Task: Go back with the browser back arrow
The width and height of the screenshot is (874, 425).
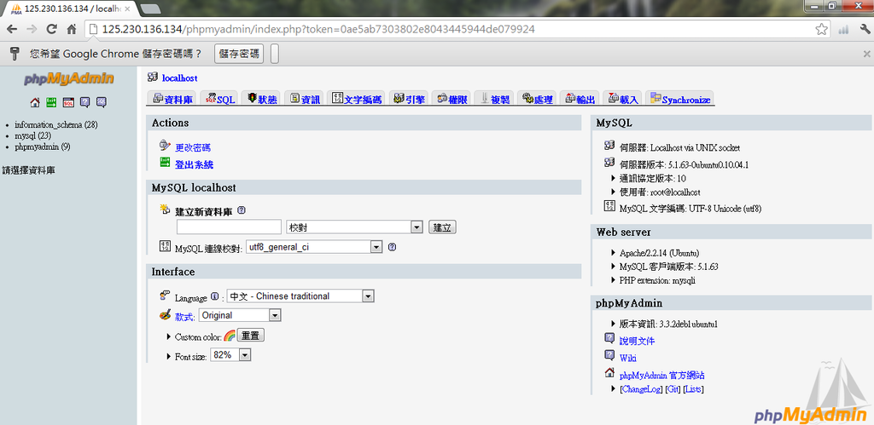Action: click(x=12, y=30)
